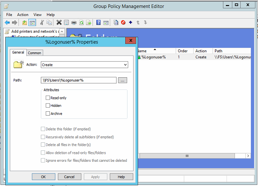
Task: Sort list by the Order column header
Action: (x=185, y=51)
